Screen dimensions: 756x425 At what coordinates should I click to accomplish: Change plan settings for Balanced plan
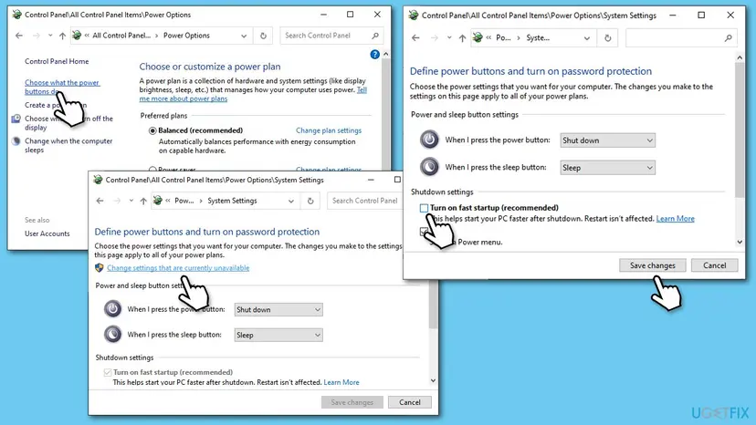coord(329,130)
